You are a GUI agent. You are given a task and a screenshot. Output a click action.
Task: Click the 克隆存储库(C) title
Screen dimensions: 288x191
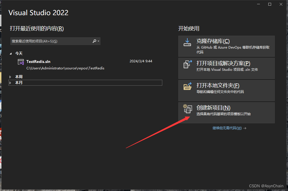213,41
